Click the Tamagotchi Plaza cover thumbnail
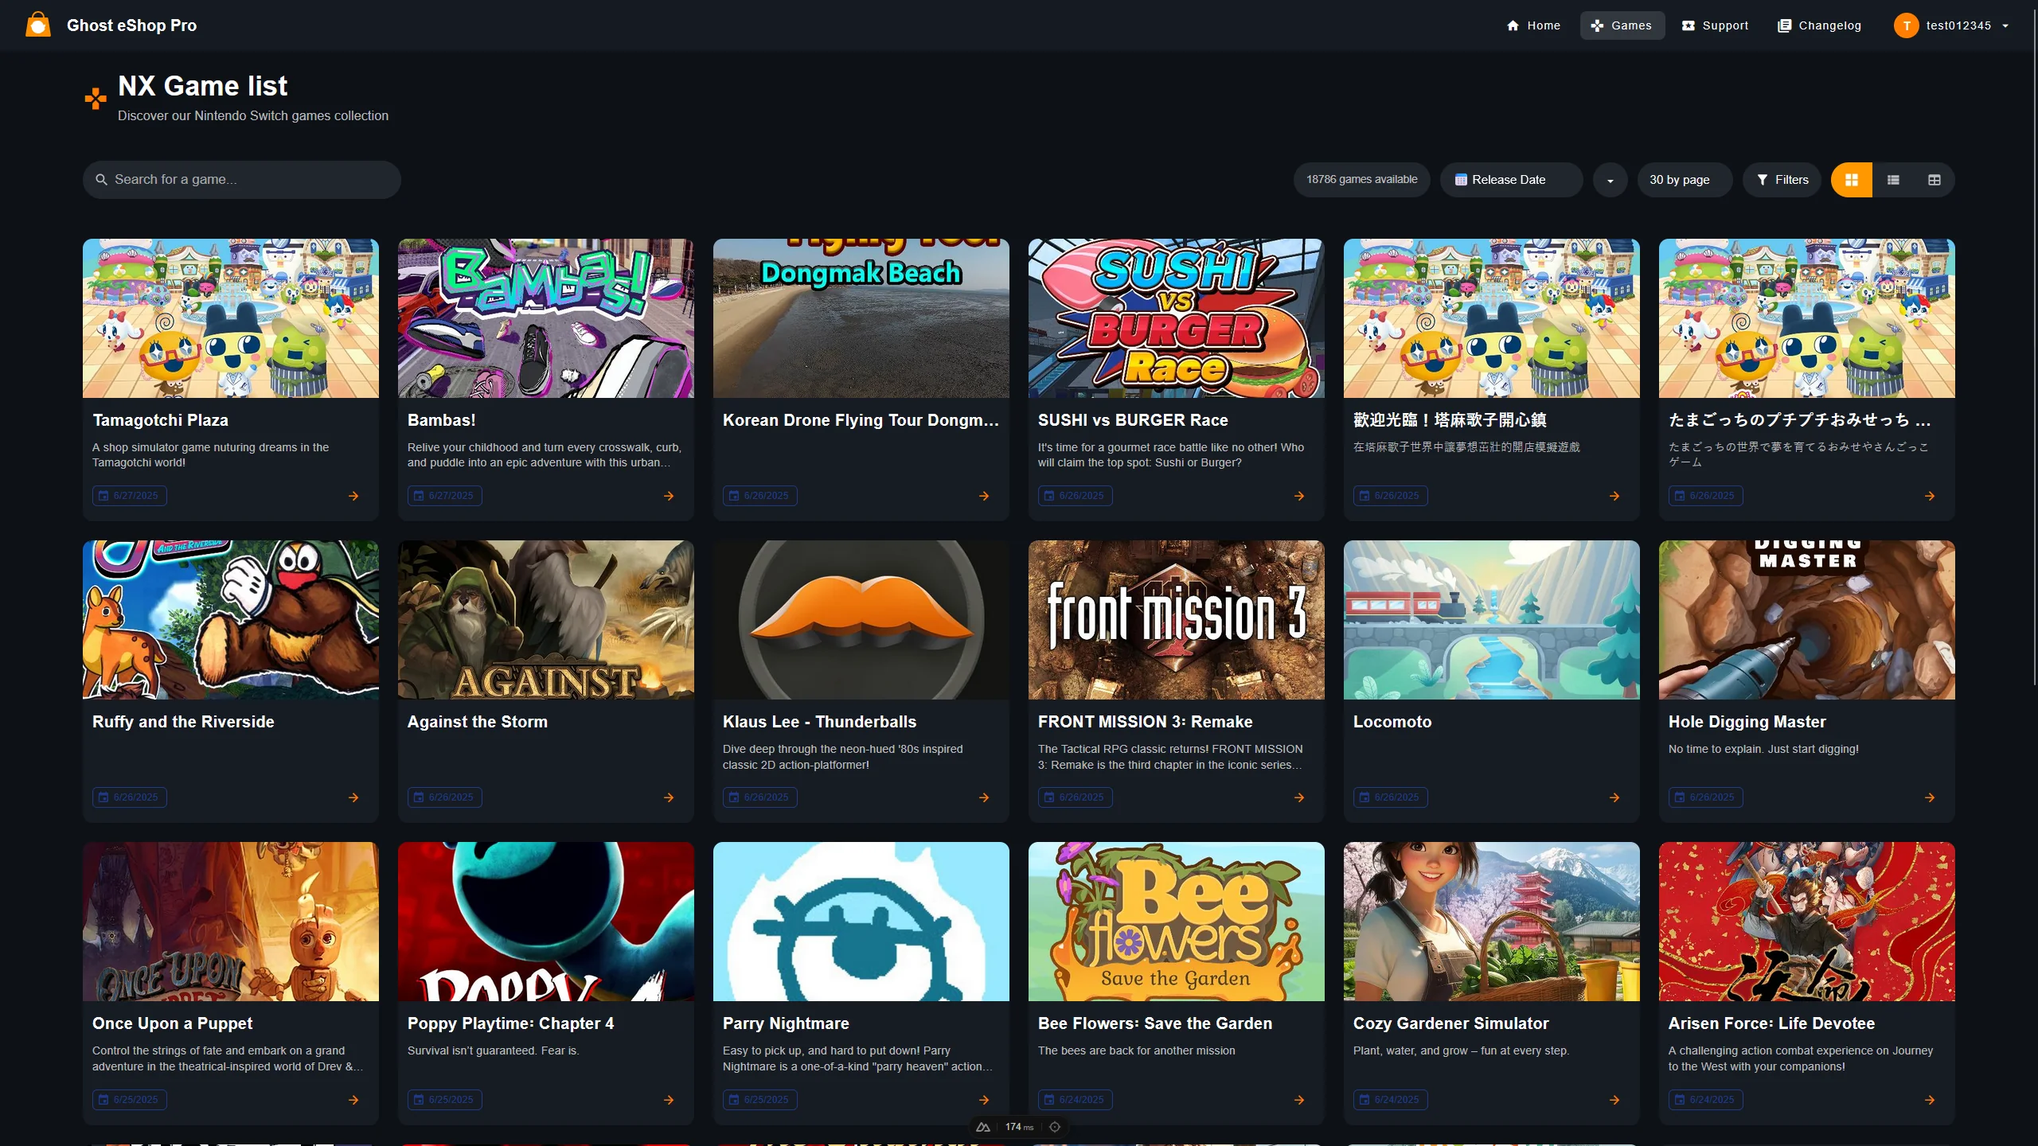This screenshot has height=1146, width=2038. (x=231, y=318)
